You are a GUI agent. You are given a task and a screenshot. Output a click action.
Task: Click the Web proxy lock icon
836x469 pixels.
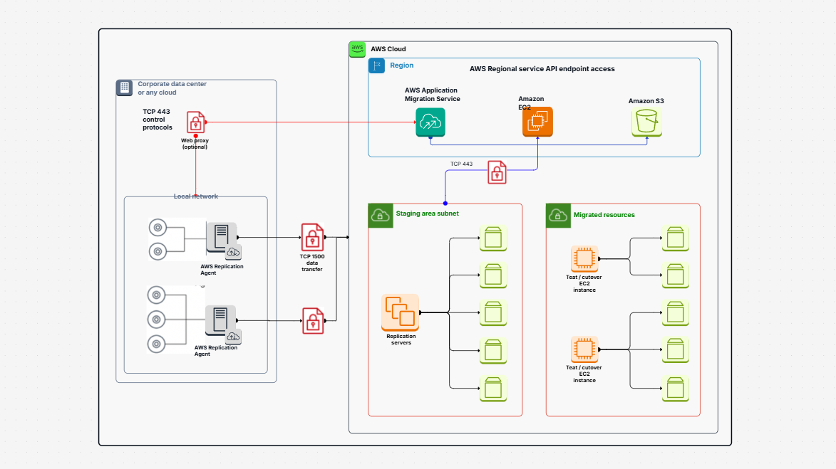pyautogui.click(x=196, y=122)
